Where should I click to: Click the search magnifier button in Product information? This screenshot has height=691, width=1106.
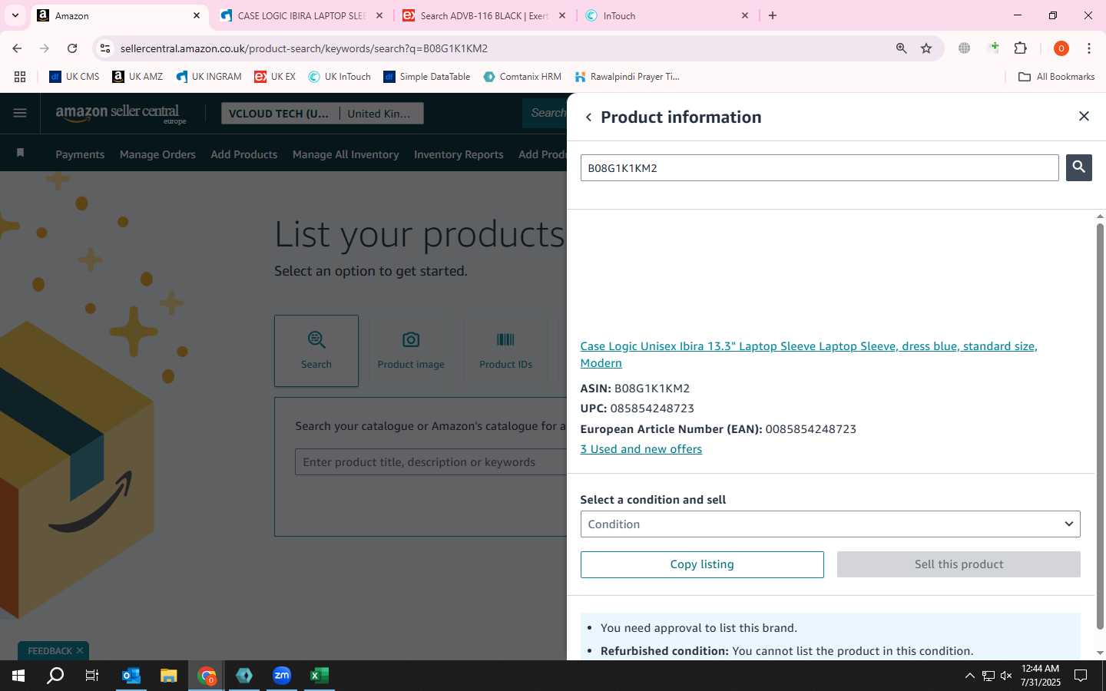(1078, 167)
